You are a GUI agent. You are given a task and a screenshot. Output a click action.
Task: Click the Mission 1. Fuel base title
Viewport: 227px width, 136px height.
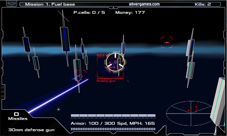[x=50, y=4]
